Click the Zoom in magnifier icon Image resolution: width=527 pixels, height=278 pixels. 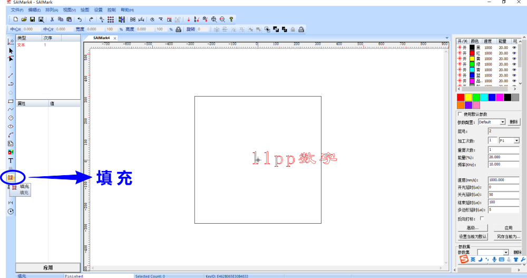point(214,19)
